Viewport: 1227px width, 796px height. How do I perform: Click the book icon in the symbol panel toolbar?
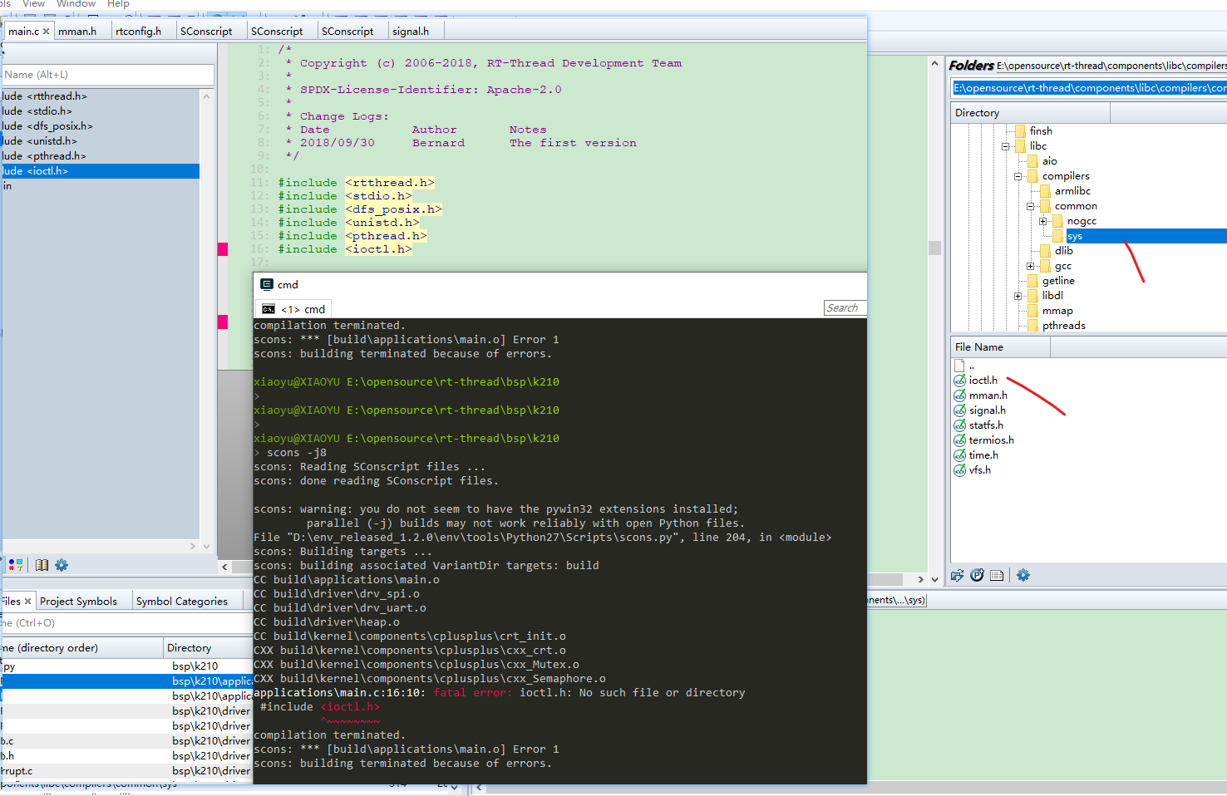click(42, 565)
